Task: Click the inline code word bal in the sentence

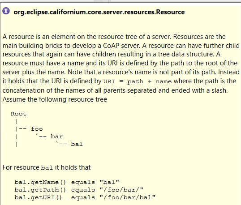Action: pos(47,168)
